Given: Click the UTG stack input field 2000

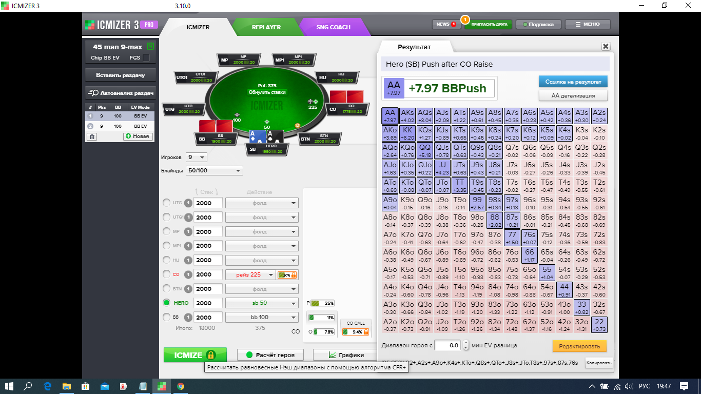Looking at the screenshot, I should click(x=208, y=203).
